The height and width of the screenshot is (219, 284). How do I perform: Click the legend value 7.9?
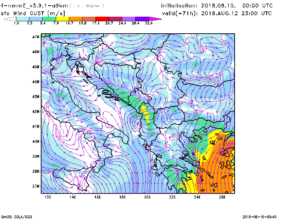[56, 23]
